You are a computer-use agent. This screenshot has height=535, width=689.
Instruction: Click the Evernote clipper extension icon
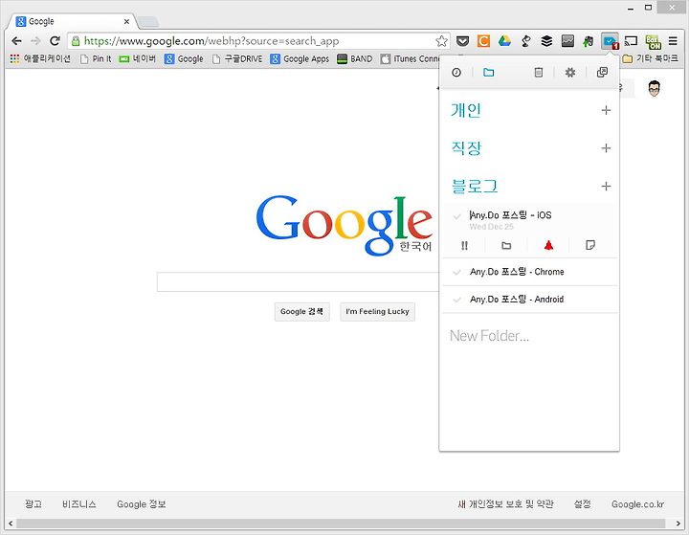pyautogui.click(x=588, y=41)
